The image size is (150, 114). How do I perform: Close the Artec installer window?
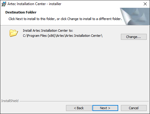pyautogui.click(x=145, y=4)
